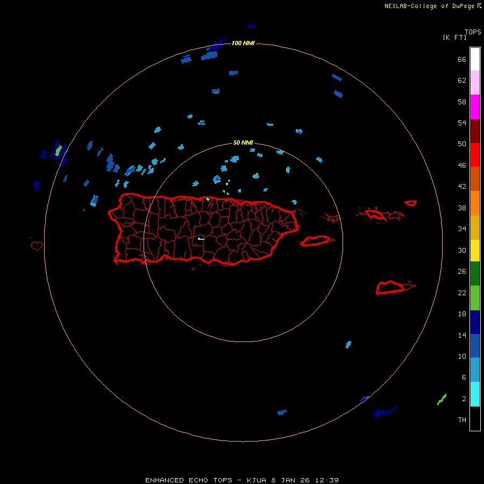Click the [K FT] units label

[454, 37]
